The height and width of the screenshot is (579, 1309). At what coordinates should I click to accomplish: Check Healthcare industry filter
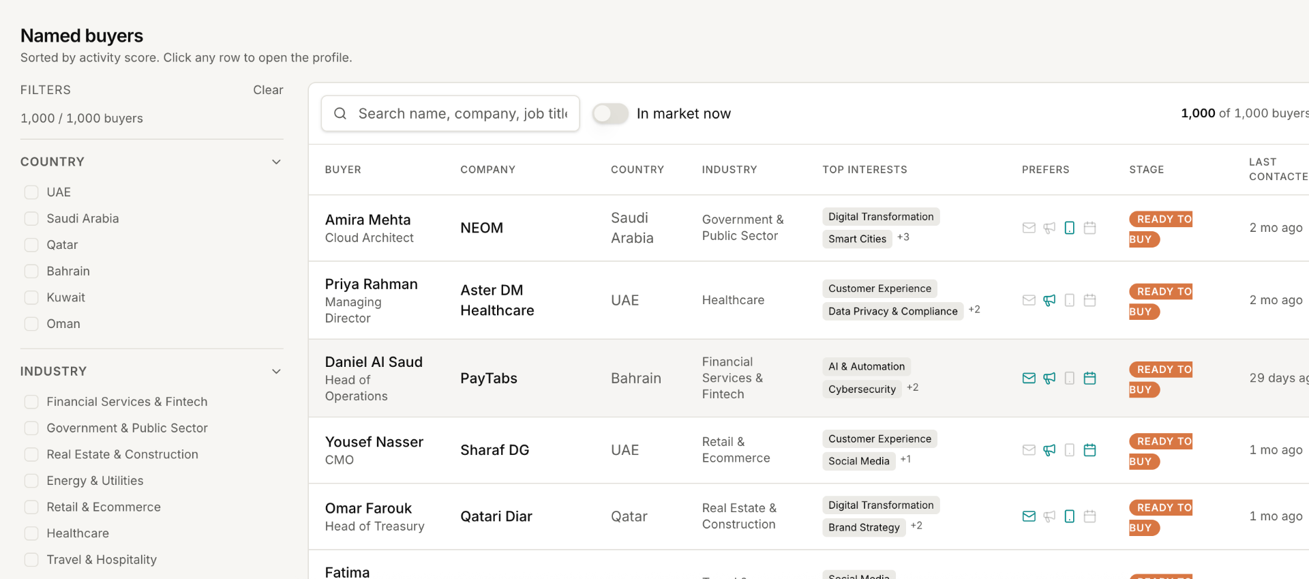point(31,533)
